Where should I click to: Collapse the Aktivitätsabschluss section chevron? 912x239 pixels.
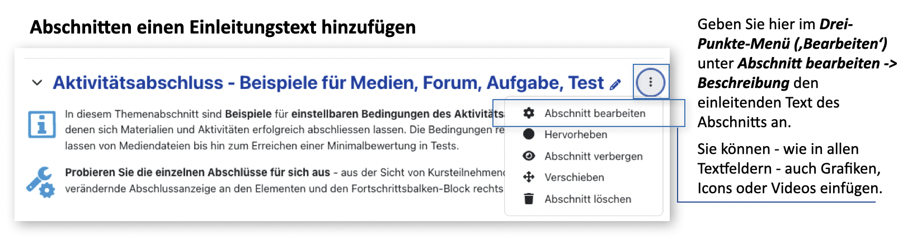37,83
